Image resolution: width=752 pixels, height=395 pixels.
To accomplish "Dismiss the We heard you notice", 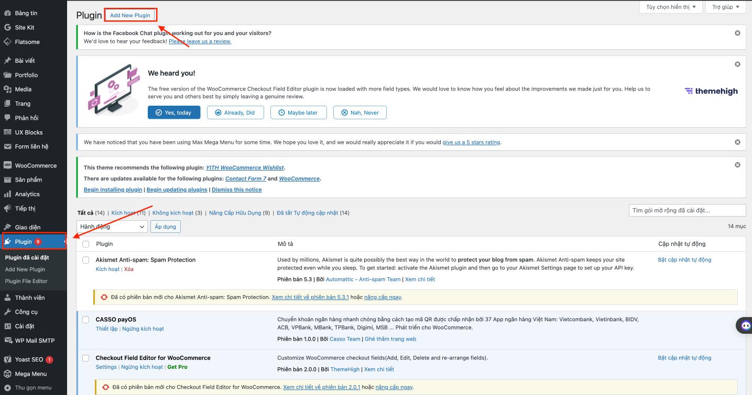I will click(x=737, y=64).
